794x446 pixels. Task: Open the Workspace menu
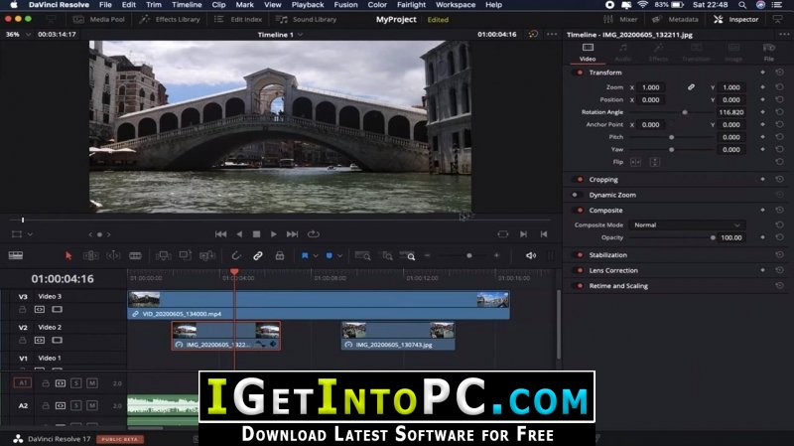pos(456,5)
